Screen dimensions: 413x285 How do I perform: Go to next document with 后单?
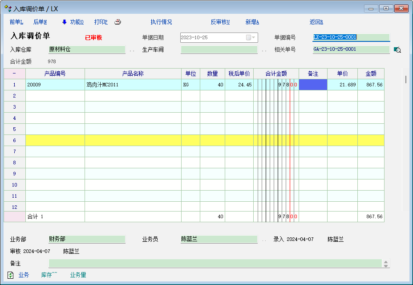tap(40, 22)
